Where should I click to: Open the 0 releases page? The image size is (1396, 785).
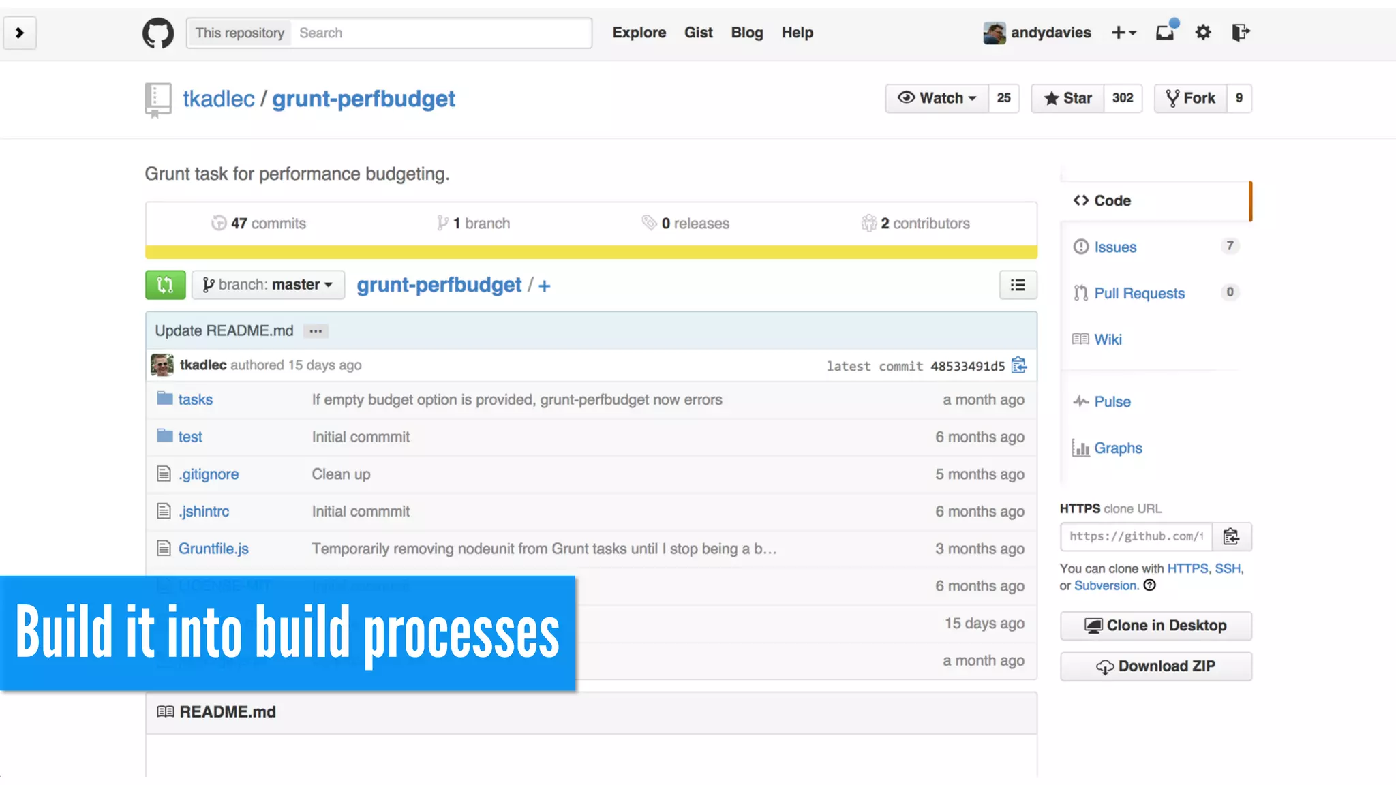pos(685,224)
